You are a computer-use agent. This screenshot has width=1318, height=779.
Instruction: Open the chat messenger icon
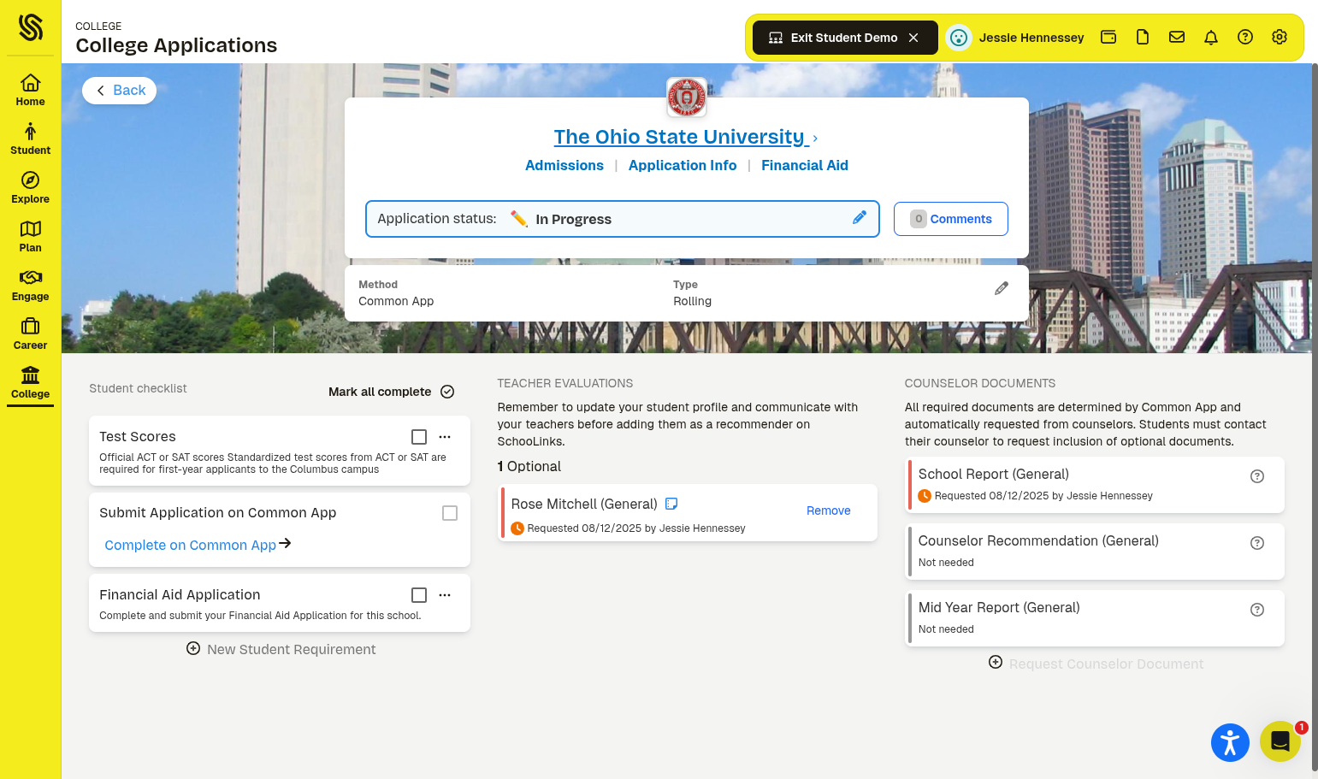click(1280, 741)
